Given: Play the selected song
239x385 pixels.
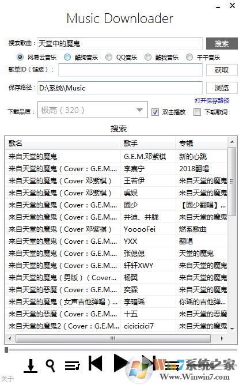Looking at the screenshot, I should coord(121,363).
